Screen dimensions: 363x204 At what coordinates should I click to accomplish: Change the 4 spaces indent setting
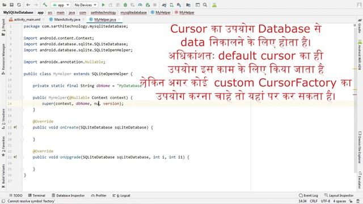(x=340, y=201)
